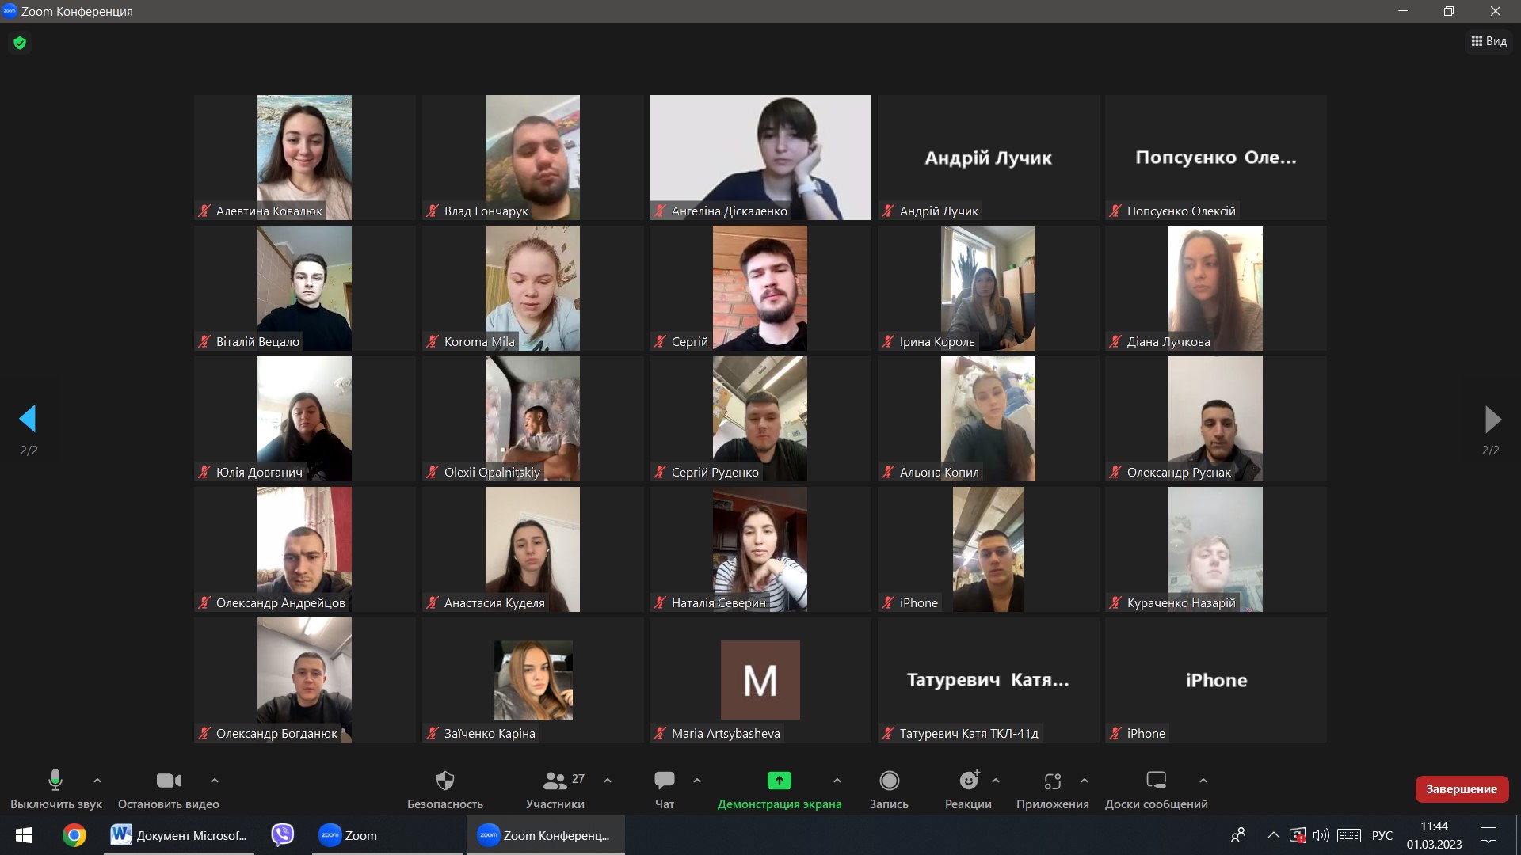The image size is (1521, 855).
Task: Open the Вид view menu
Action: (x=1489, y=41)
